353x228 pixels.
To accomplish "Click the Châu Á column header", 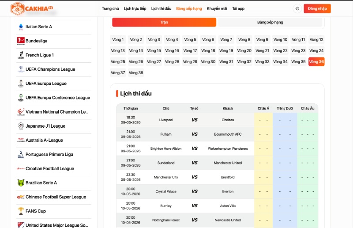I will pyautogui.click(x=263, y=108).
